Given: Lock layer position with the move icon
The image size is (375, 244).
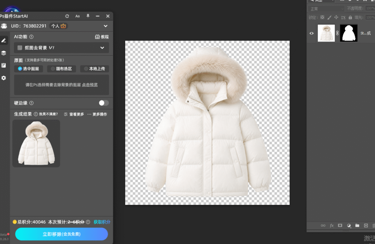Looking at the screenshot, I should (336, 17).
